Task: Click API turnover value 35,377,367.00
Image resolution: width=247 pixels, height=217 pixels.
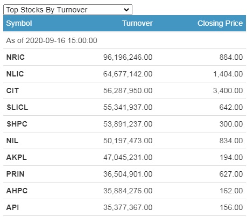Action: click(x=128, y=207)
